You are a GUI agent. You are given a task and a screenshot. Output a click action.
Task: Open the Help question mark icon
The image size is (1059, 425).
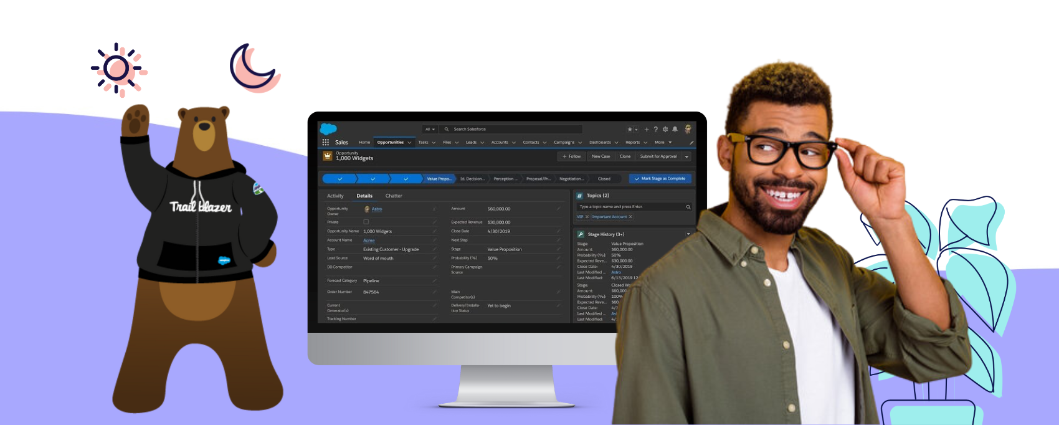[656, 130]
